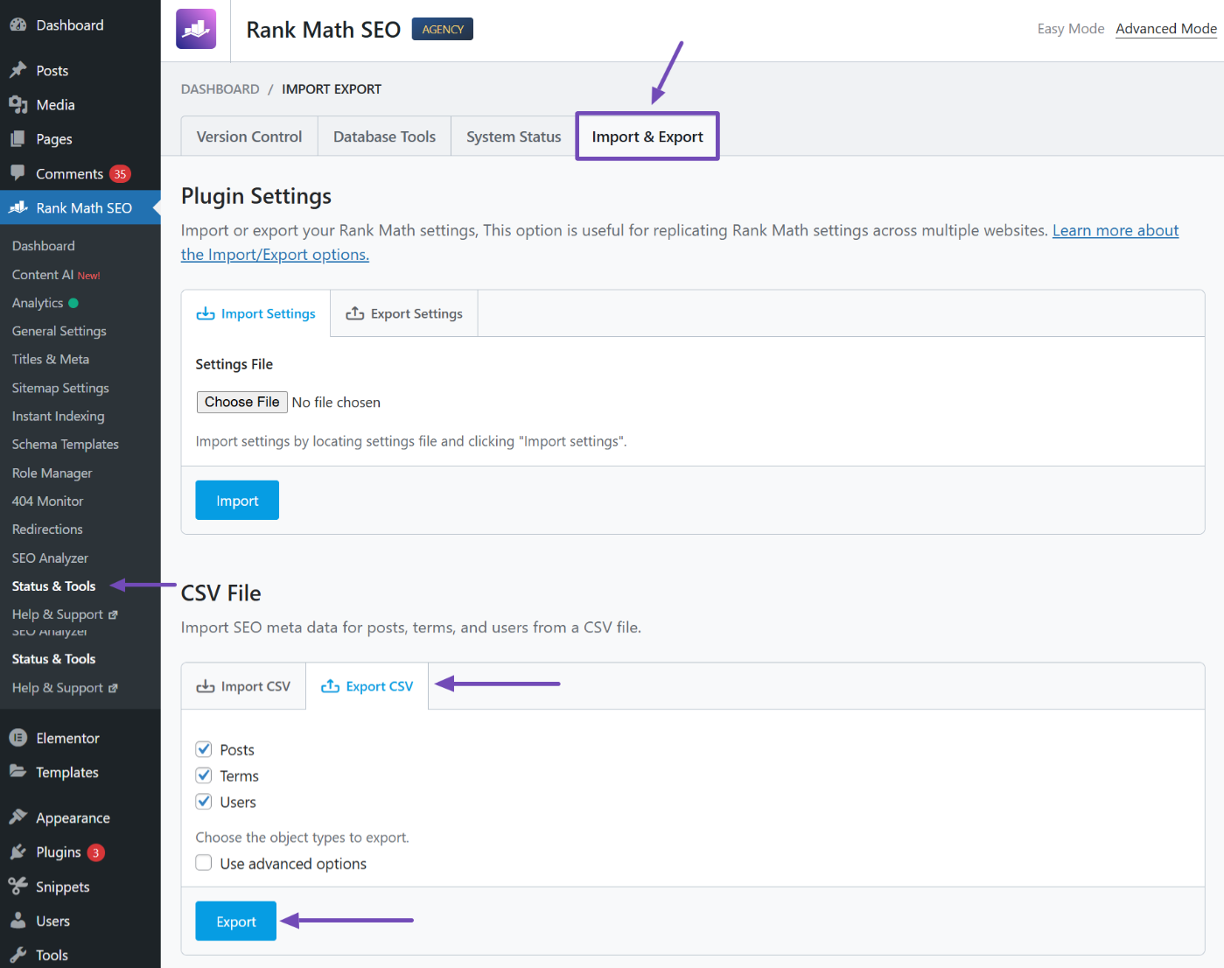Open the Dashboard gauge icon in sidebar
The width and height of the screenshot is (1224, 968).
point(17,25)
